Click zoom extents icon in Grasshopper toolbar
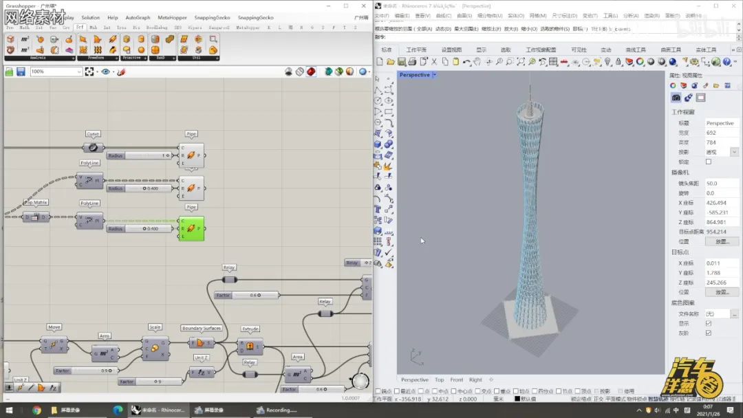Viewport: 743px width, 418px height. click(89, 71)
